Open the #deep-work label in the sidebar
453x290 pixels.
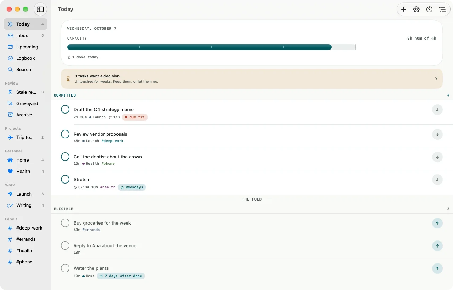tap(25, 228)
